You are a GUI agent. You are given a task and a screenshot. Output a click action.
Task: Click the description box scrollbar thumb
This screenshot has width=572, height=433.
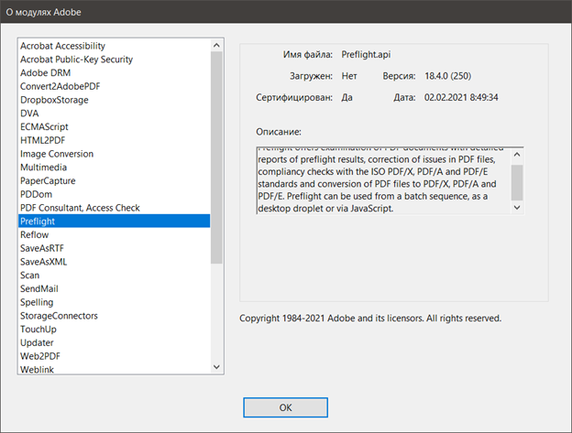517,182
